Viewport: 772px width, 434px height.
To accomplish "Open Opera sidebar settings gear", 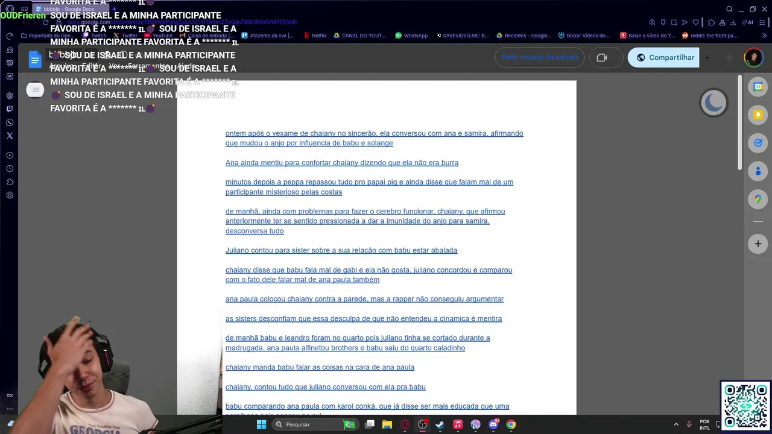I will 10,195.
